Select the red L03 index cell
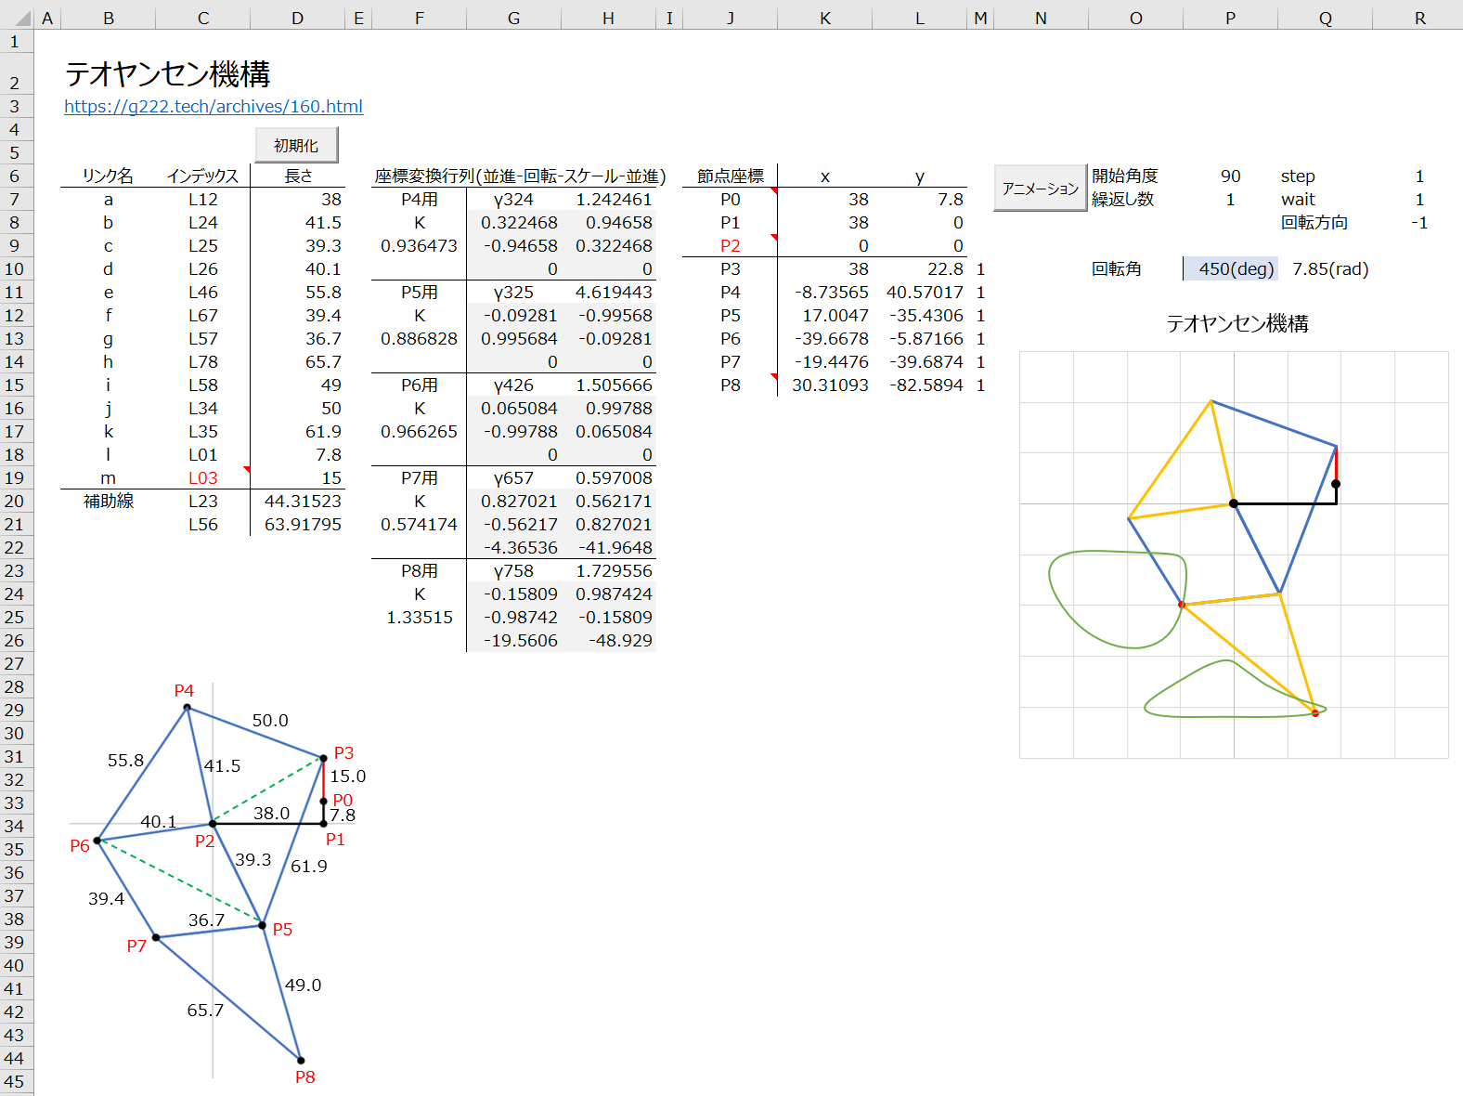 [203, 478]
